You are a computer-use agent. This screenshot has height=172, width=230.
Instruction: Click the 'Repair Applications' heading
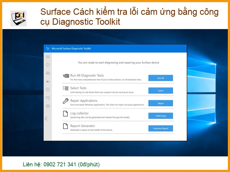click(x=84, y=101)
